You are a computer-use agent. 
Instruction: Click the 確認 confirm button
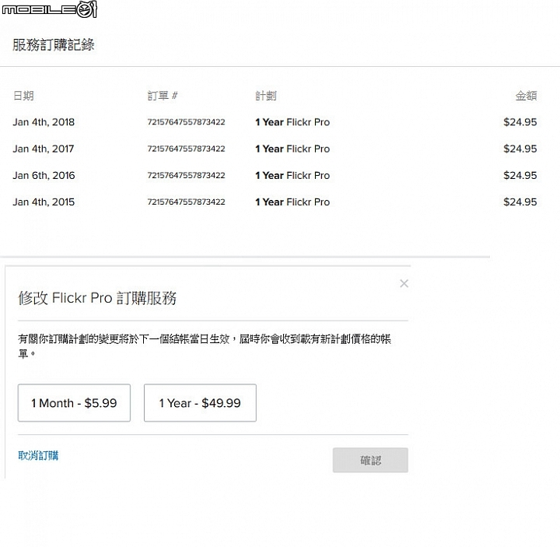pyautogui.click(x=370, y=460)
